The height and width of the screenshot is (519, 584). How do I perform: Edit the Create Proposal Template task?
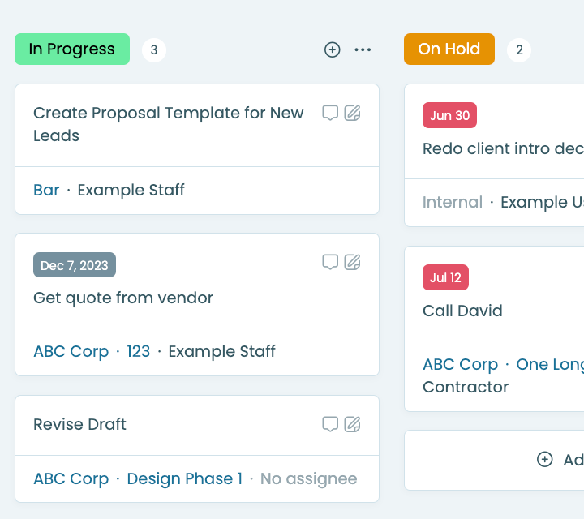click(x=352, y=113)
